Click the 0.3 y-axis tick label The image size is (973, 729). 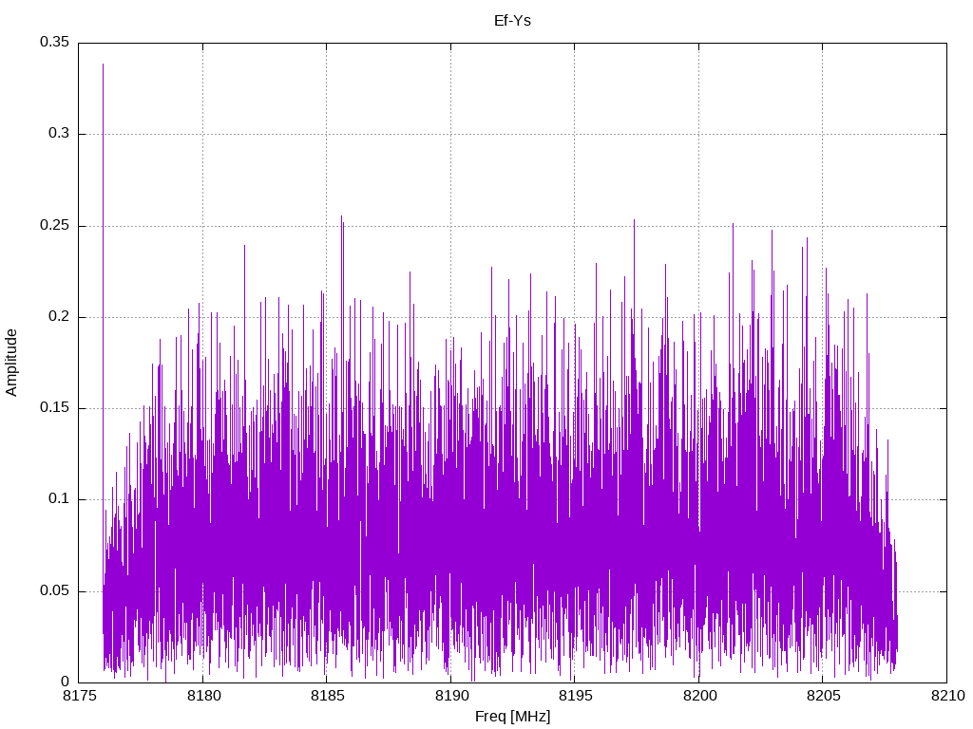[x=59, y=133]
